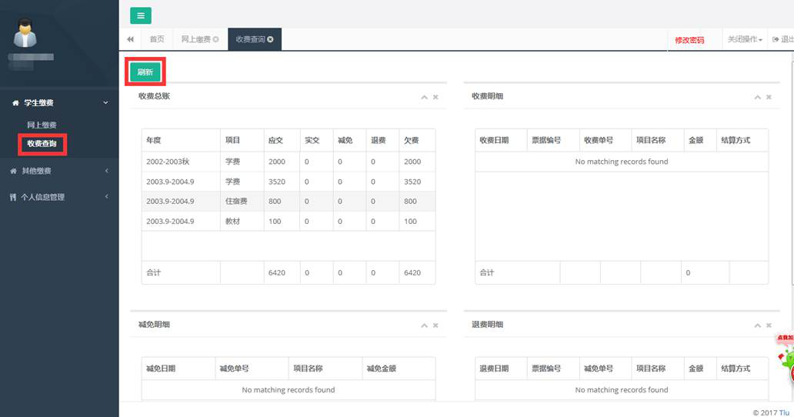Close the 收费查询 tab with its x icon
This screenshot has width=794, height=417.
click(x=271, y=39)
